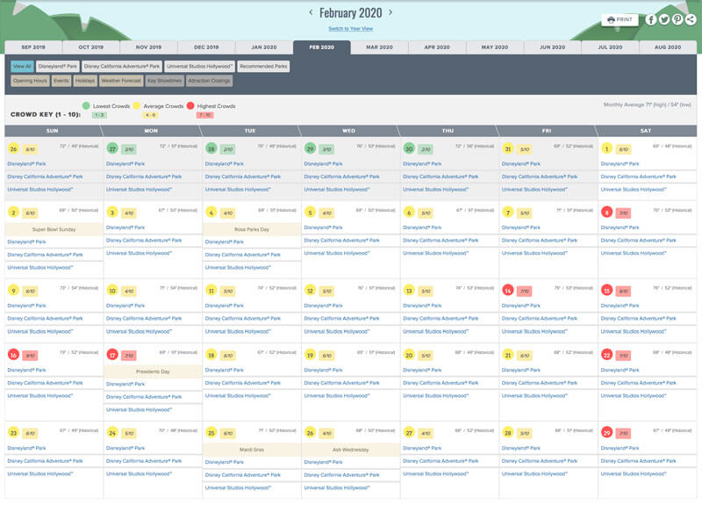The height and width of the screenshot is (505, 702).
Task: Click red day 17 crowd circle
Action: [112, 355]
